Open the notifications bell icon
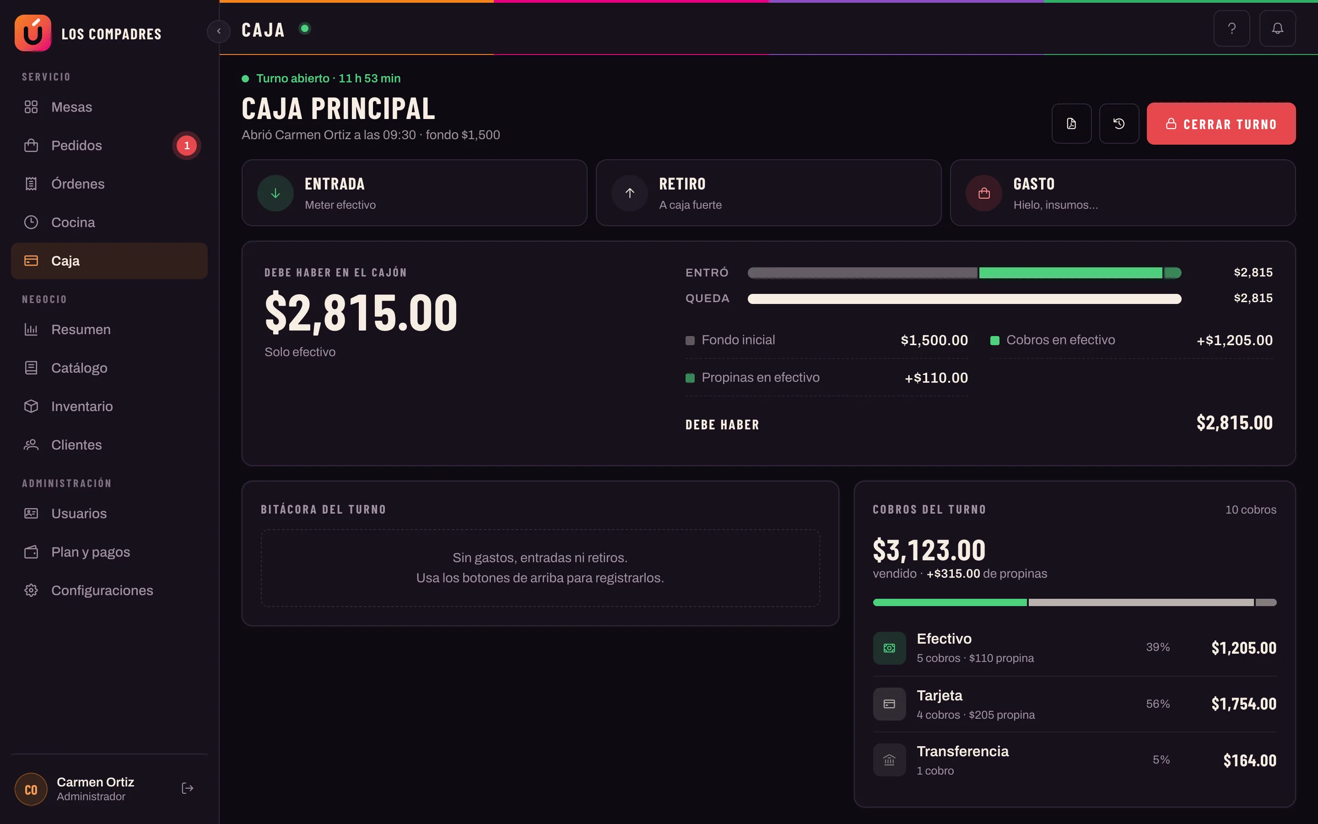 point(1277,28)
